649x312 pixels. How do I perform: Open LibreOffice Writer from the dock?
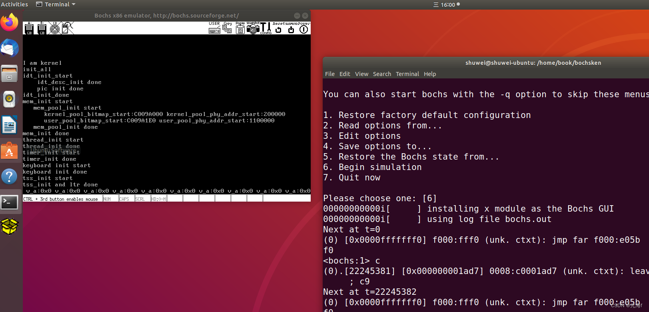click(10, 125)
